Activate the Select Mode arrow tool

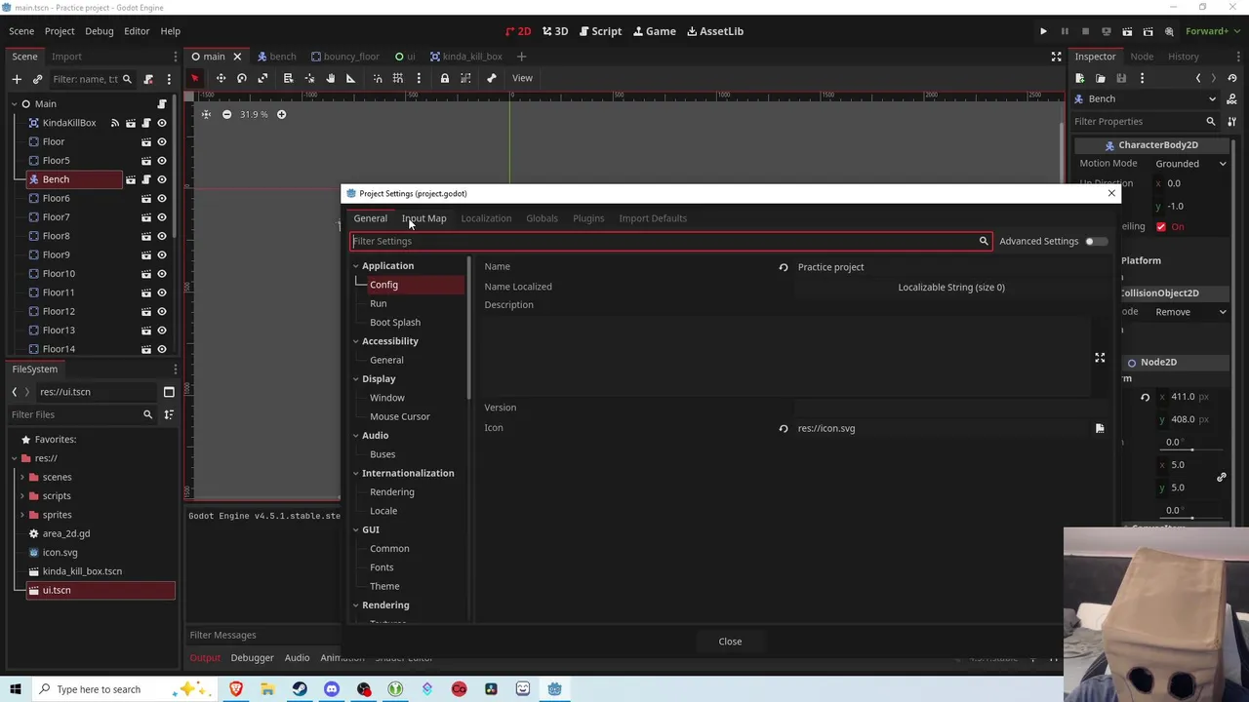[194, 78]
